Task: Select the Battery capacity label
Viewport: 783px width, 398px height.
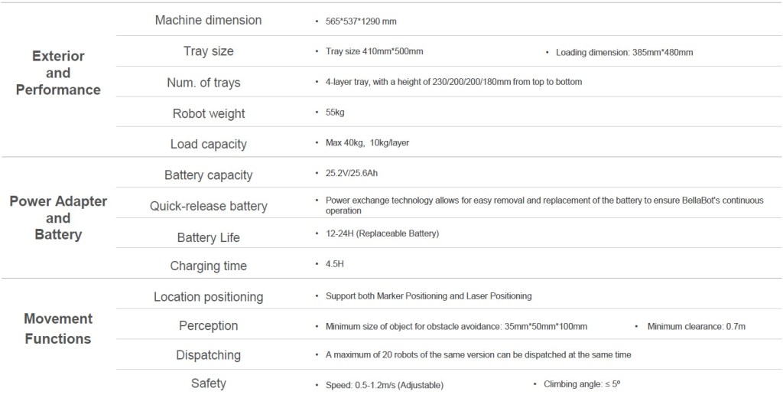Action: [208, 175]
